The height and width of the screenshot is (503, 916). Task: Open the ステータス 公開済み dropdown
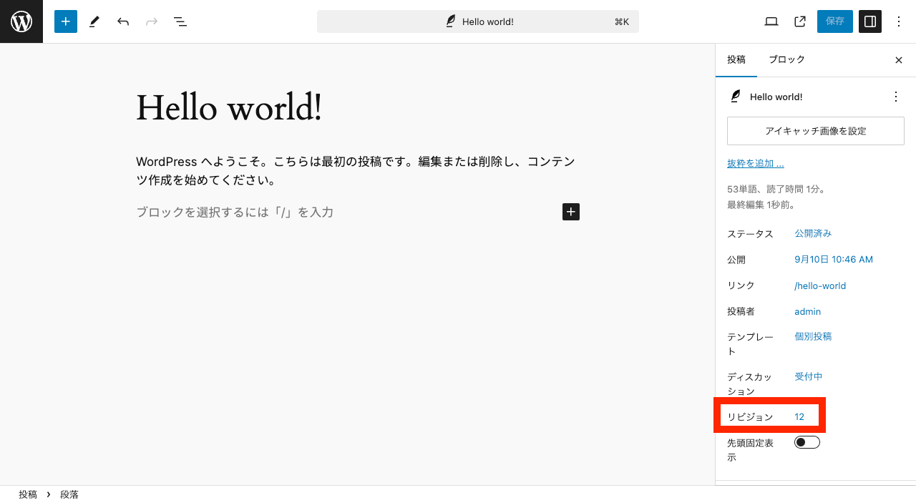[x=813, y=233]
